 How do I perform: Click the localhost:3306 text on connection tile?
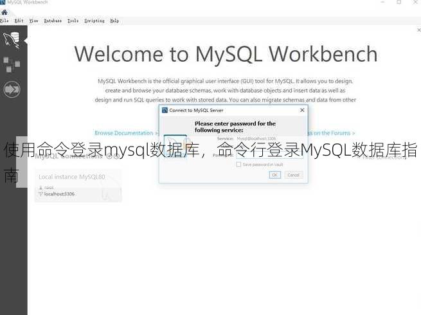59,194
